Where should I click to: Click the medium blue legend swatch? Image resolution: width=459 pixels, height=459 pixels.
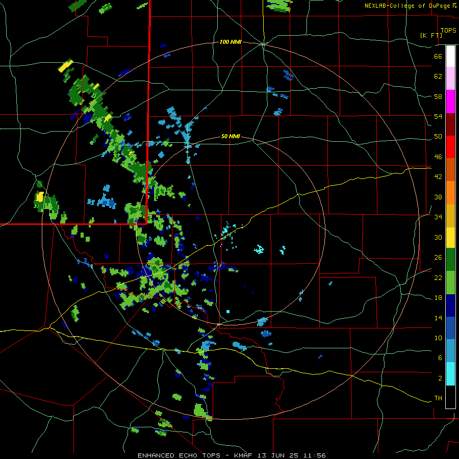450,328
